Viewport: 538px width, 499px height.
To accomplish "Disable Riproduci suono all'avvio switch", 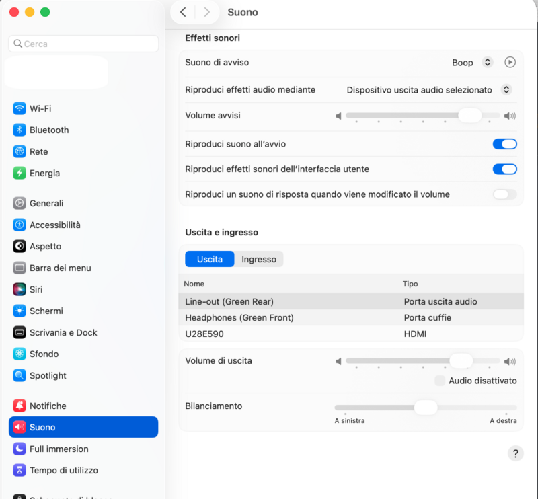I will (x=505, y=144).
